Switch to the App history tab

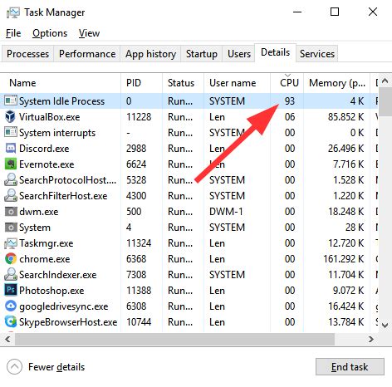click(x=150, y=54)
